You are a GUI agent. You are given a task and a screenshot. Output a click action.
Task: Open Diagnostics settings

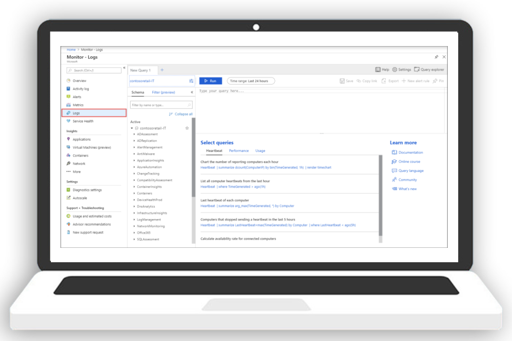coord(87,190)
